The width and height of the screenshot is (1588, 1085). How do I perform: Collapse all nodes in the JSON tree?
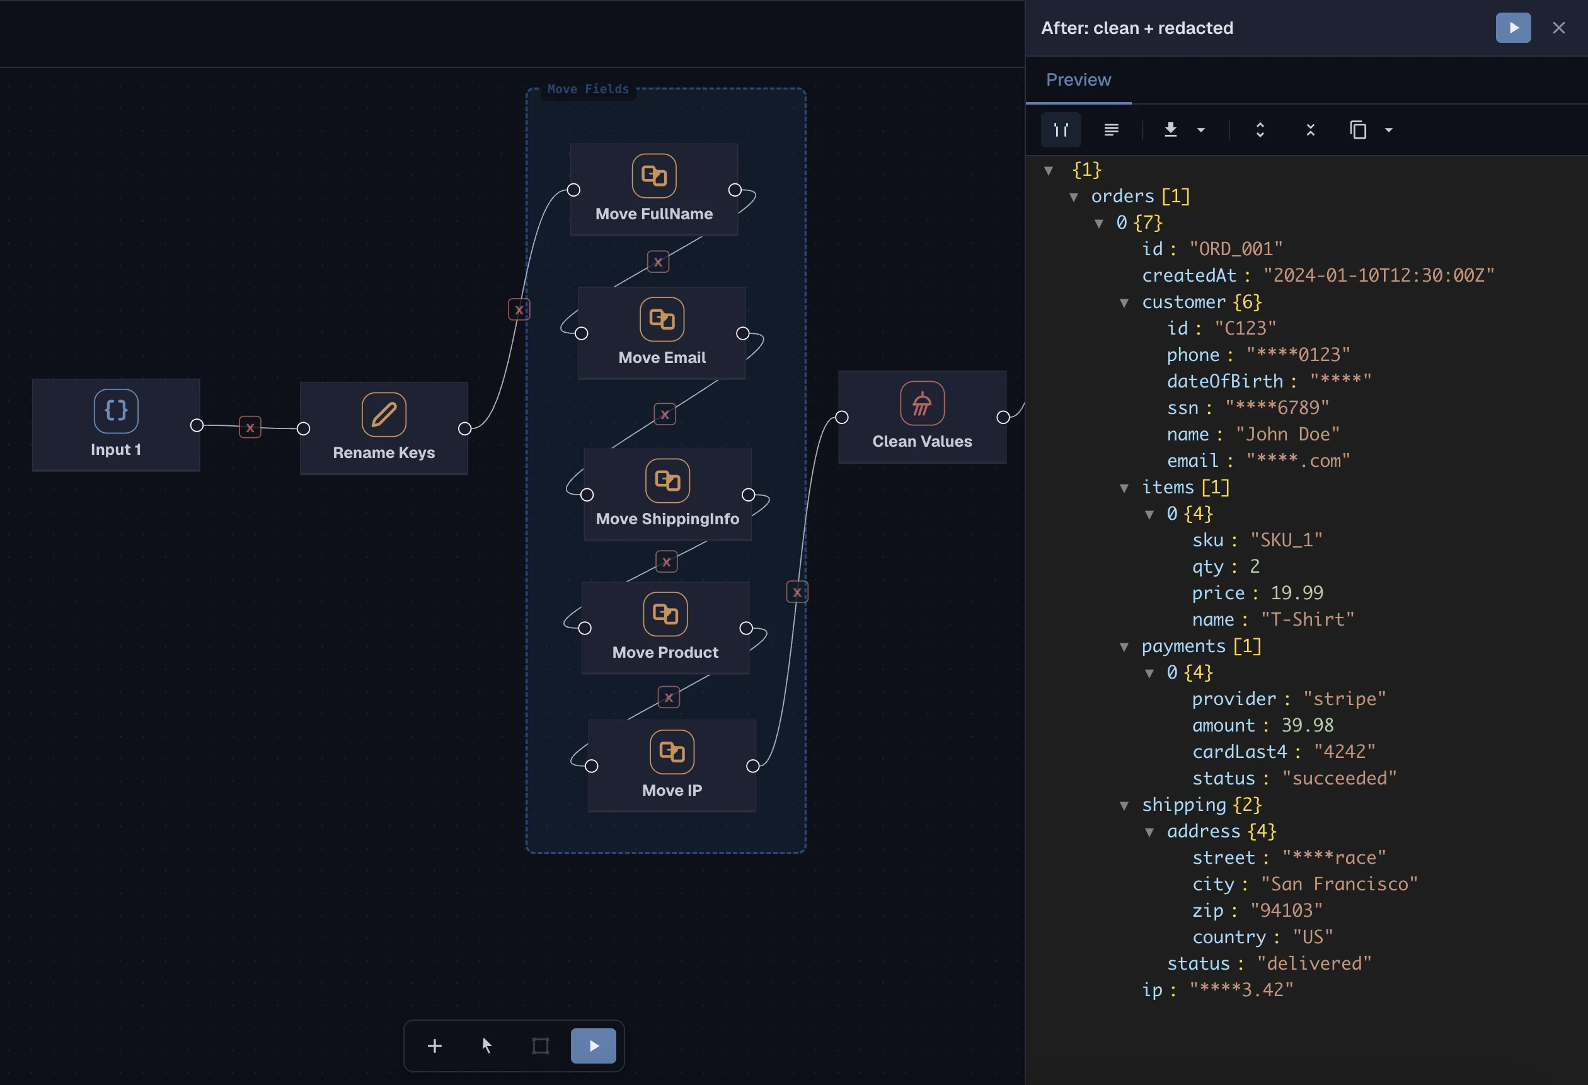pyautogui.click(x=1310, y=129)
